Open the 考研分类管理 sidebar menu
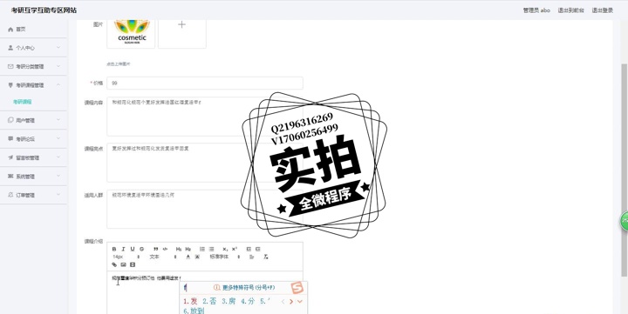This screenshot has width=628, height=314. pos(33,66)
